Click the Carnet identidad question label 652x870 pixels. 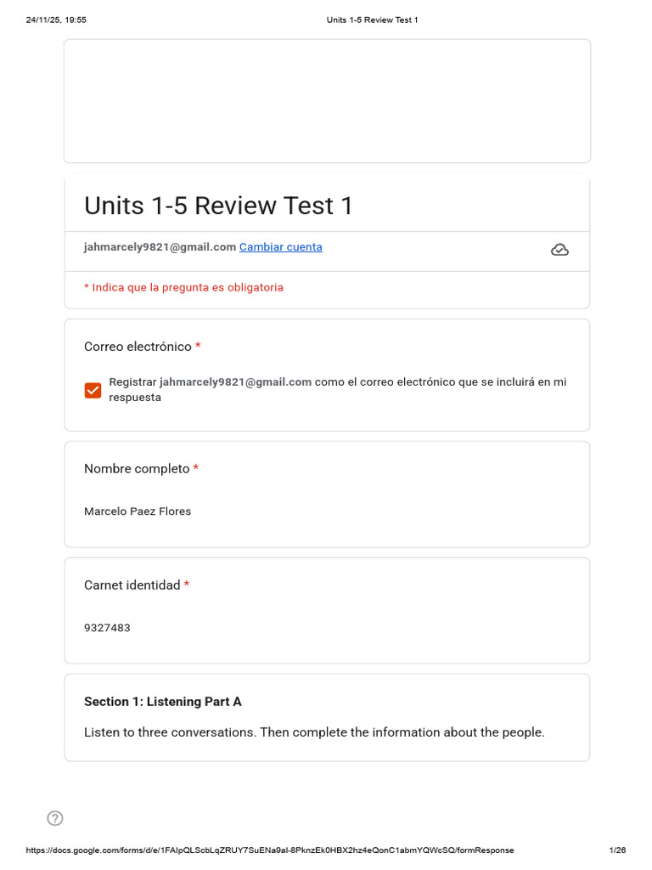pos(132,585)
